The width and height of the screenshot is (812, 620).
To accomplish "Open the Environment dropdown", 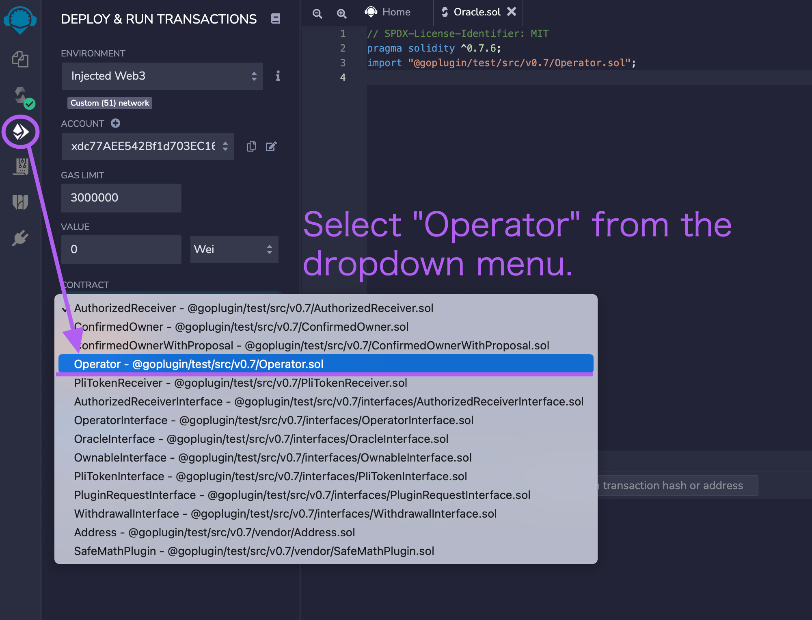I will pyautogui.click(x=162, y=76).
